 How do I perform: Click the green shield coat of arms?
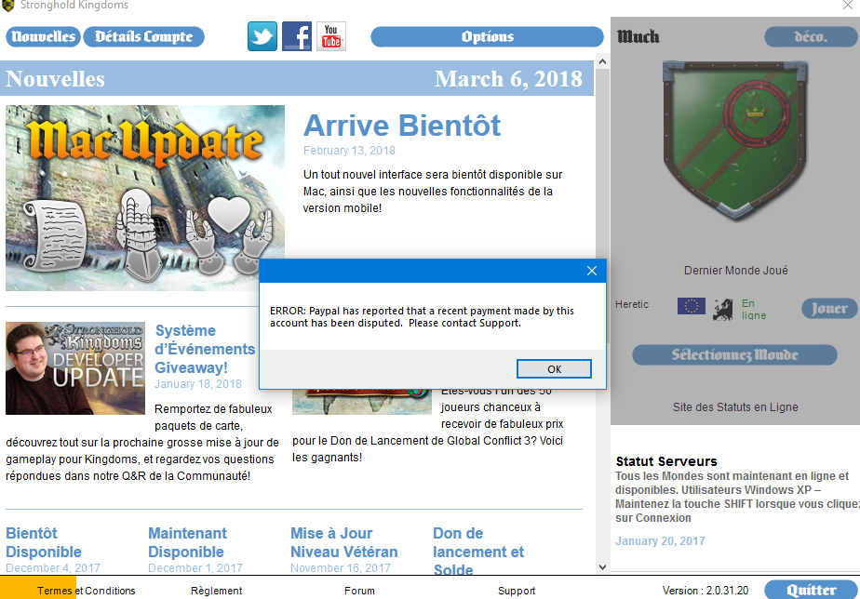735,140
